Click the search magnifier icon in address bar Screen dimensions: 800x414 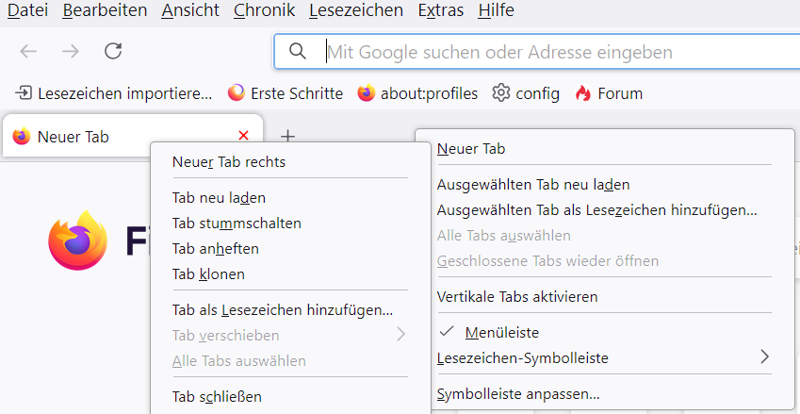(x=298, y=52)
